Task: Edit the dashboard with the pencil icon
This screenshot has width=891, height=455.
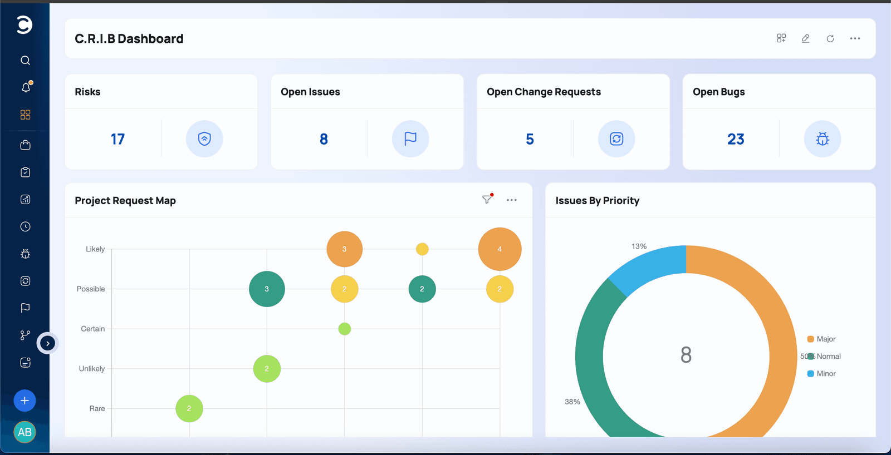Action: click(806, 38)
